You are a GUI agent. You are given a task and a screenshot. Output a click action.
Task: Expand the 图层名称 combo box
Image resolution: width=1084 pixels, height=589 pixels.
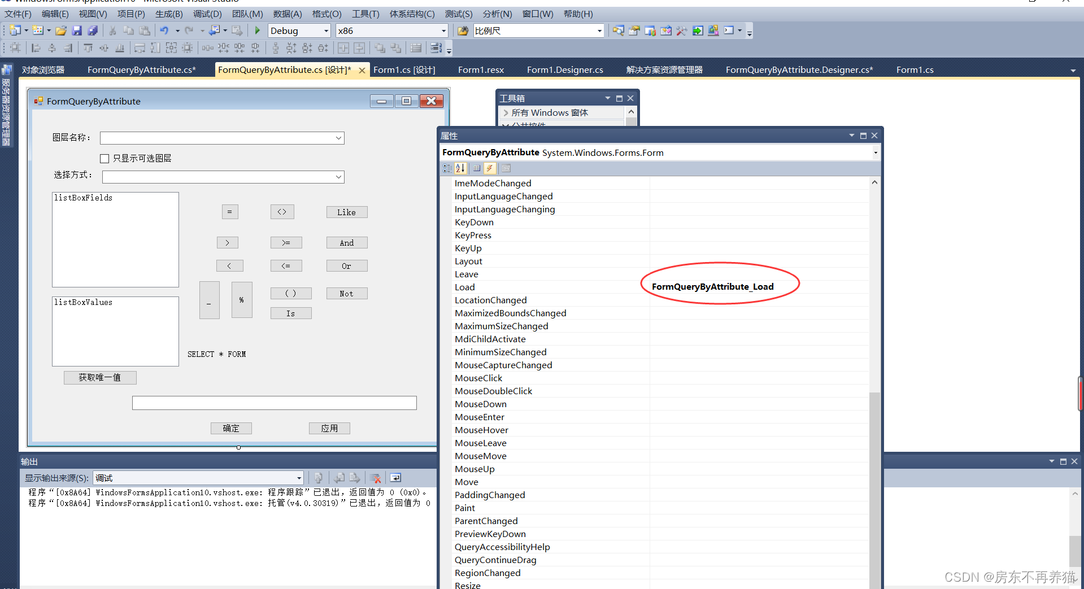[x=338, y=138]
